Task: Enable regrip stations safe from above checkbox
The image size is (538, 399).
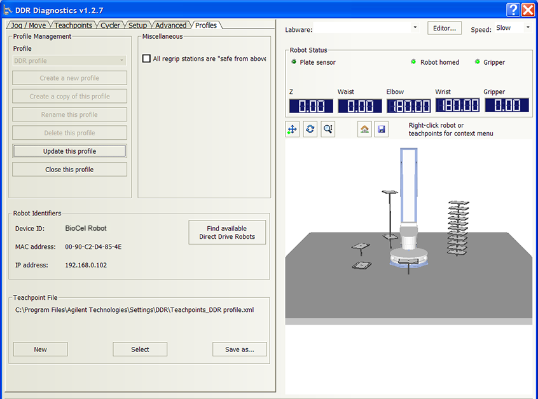Action: (147, 58)
